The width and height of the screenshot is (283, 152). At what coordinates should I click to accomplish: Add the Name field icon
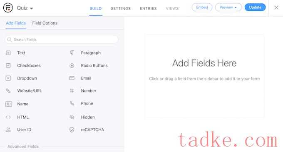[9, 104]
